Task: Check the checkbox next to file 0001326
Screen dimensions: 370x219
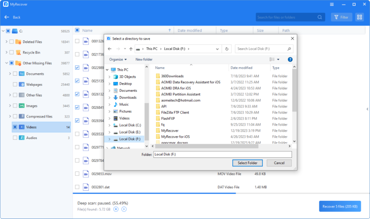Action: (x=77, y=41)
